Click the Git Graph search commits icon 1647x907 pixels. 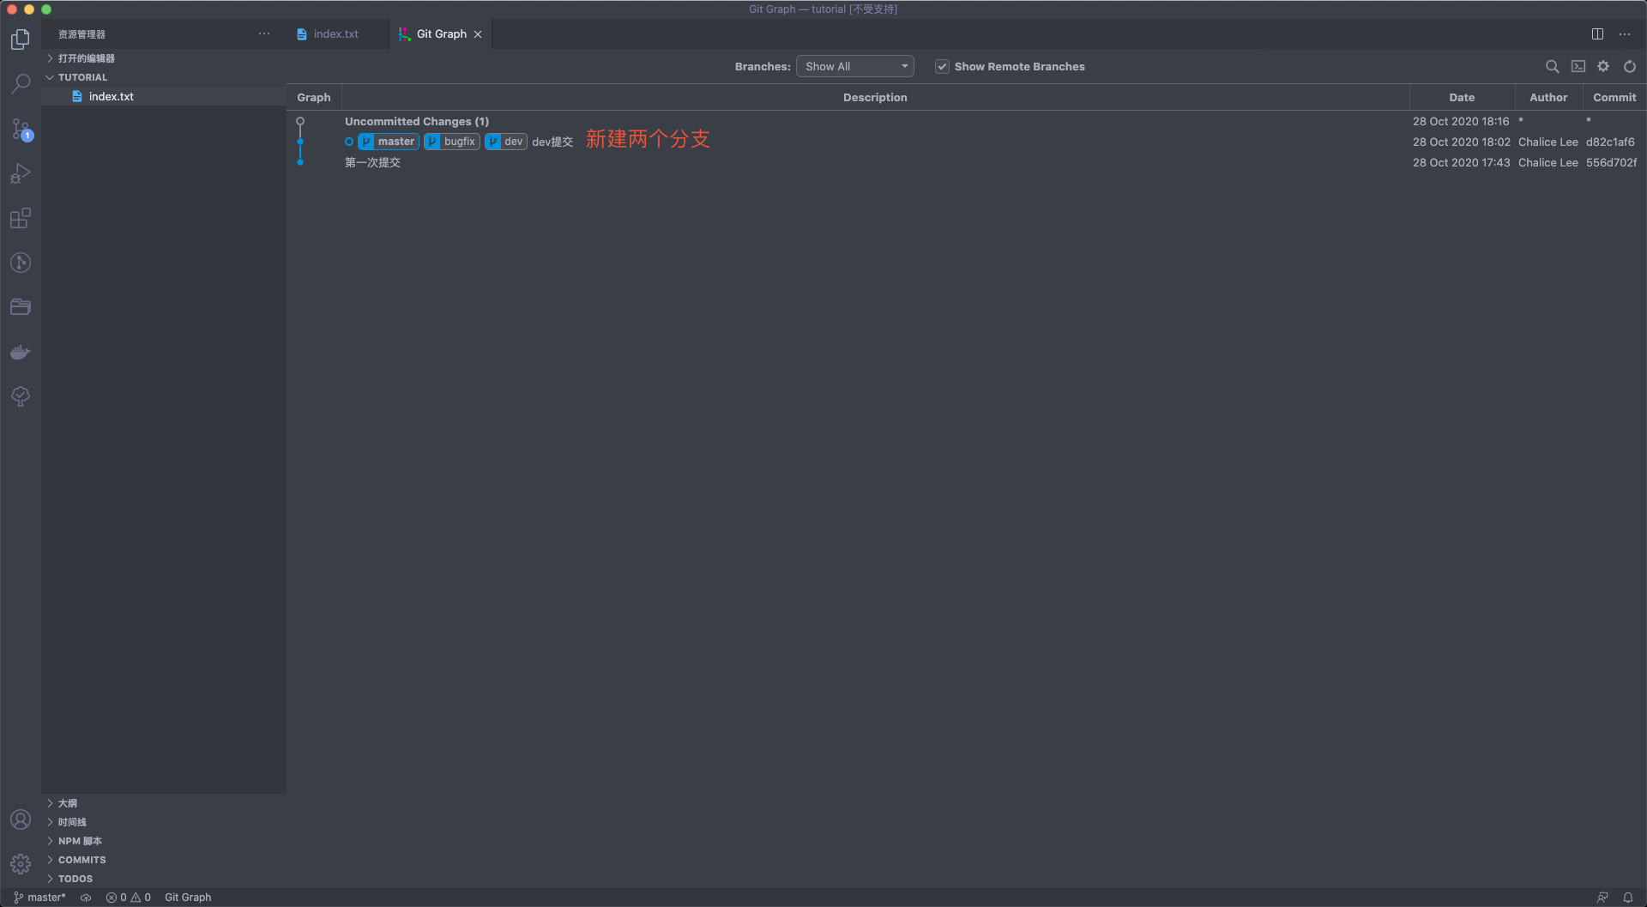click(x=1552, y=67)
